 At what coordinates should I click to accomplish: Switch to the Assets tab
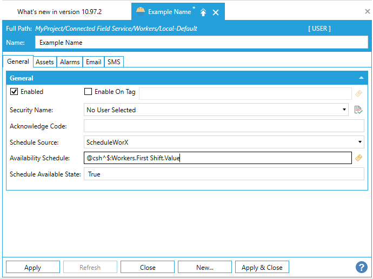click(x=44, y=62)
